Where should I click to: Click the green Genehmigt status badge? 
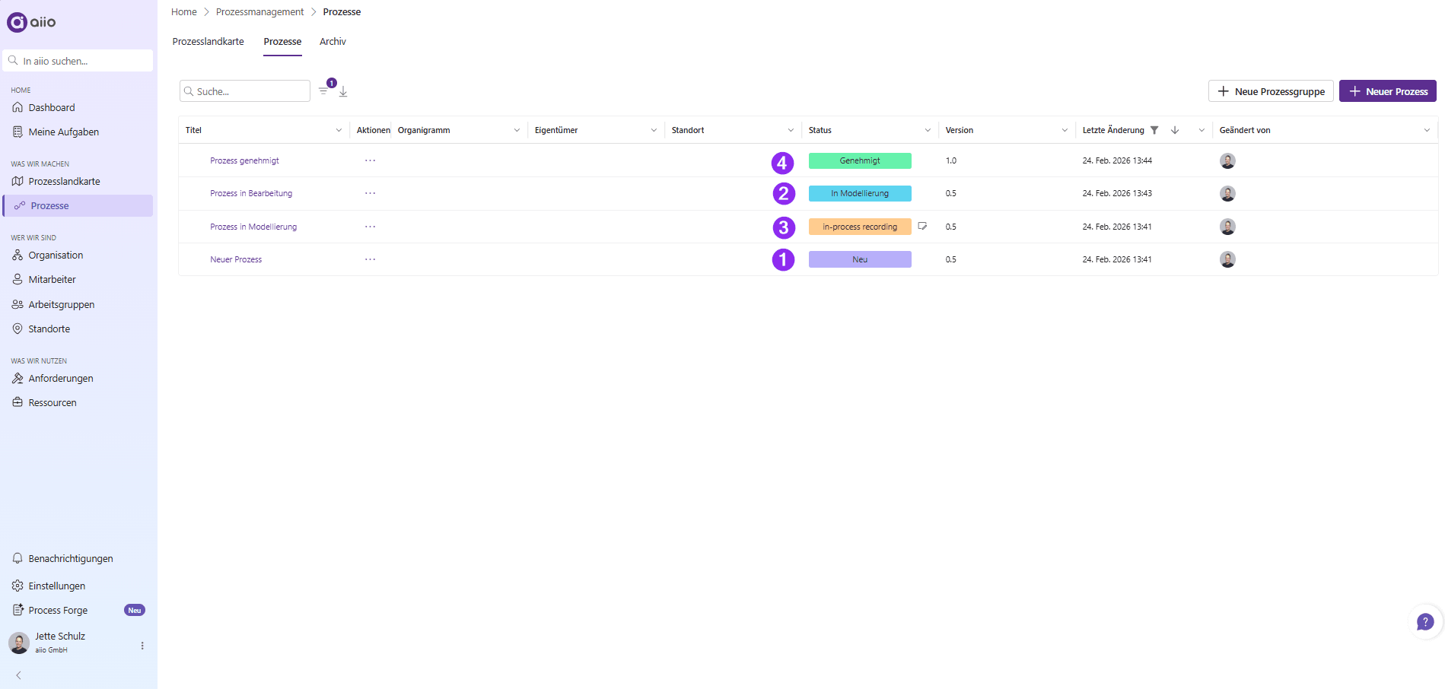tap(860, 160)
